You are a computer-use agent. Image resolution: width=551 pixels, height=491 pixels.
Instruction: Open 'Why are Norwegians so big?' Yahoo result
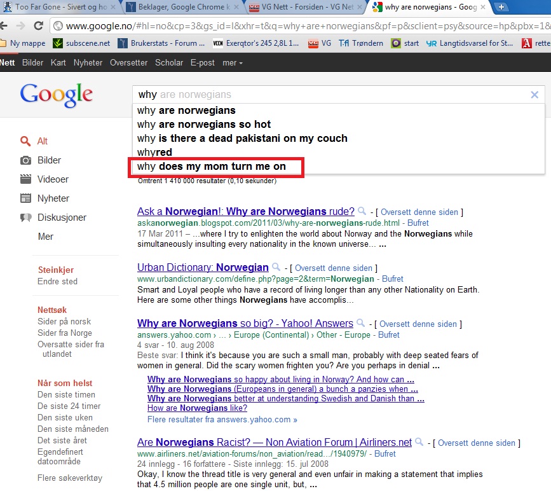tap(245, 323)
